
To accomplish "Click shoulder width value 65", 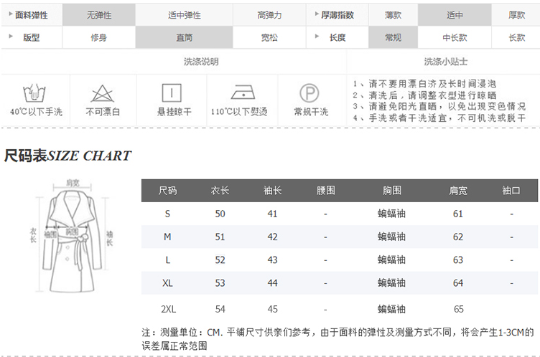I will (x=458, y=309).
